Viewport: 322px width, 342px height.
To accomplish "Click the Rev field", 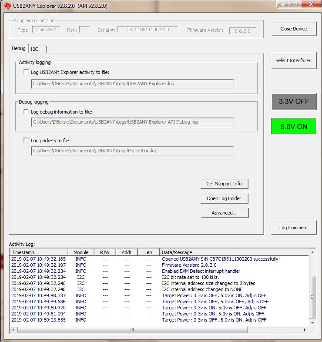I will pyautogui.click(x=85, y=30).
